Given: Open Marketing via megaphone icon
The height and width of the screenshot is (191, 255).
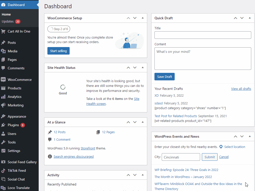Looking at the screenshot, I should [3, 105].
